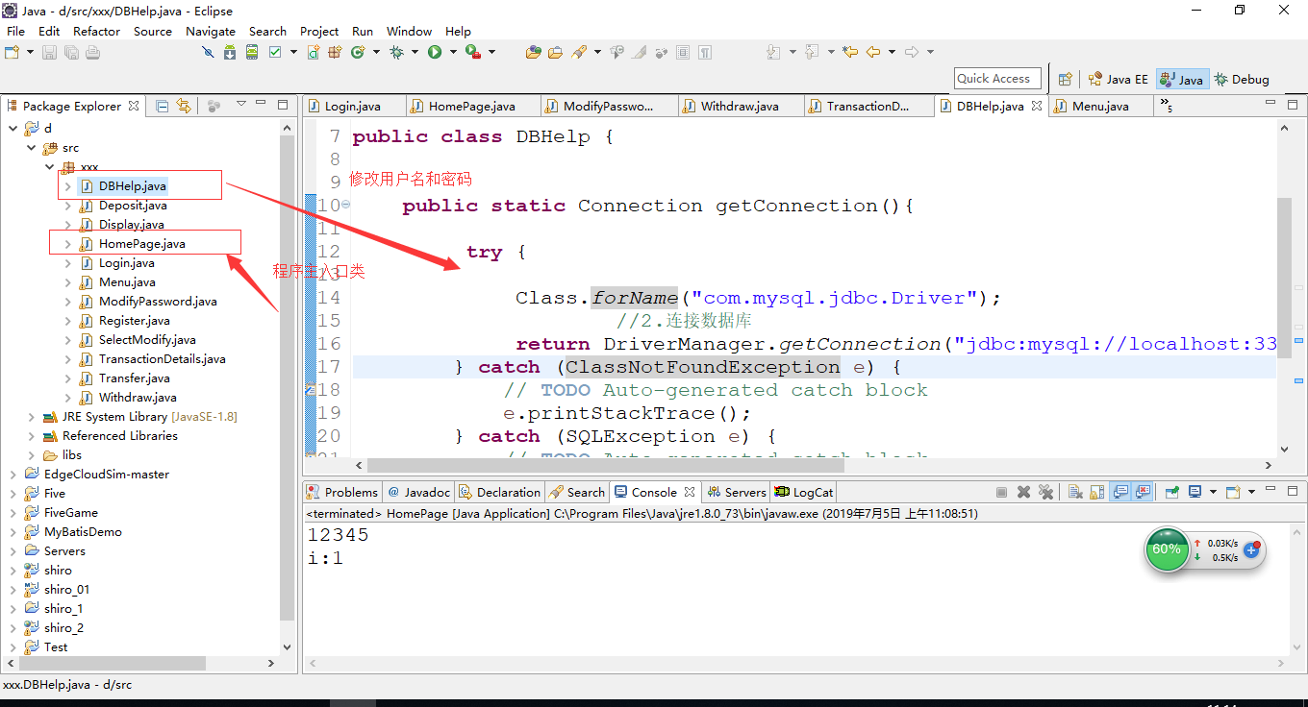Expand the EdgeCloudSim-master project
This screenshot has width=1308, height=707.
13,475
